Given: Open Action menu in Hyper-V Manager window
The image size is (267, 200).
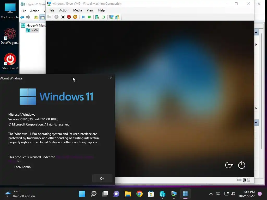Looking at the screenshot, I should click(x=35, y=11).
